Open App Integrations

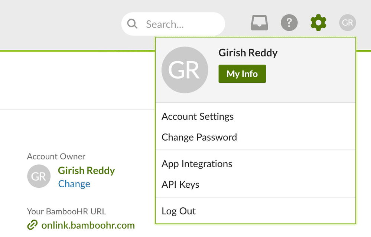197,164
